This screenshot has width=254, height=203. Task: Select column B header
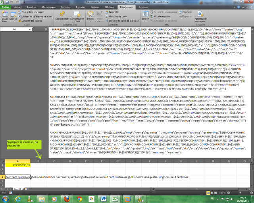coord(38,161)
